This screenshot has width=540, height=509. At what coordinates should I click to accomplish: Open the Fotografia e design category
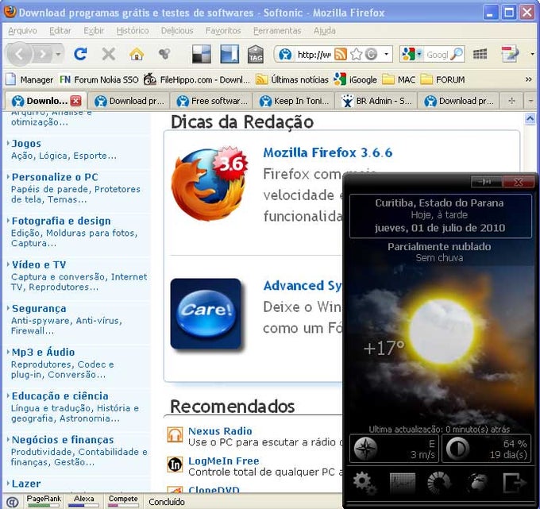point(61,221)
